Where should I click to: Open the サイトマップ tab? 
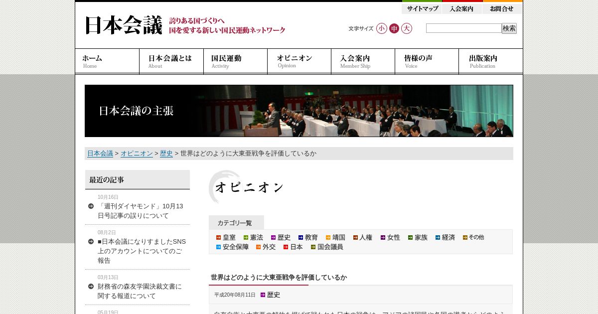click(x=422, y=8)
